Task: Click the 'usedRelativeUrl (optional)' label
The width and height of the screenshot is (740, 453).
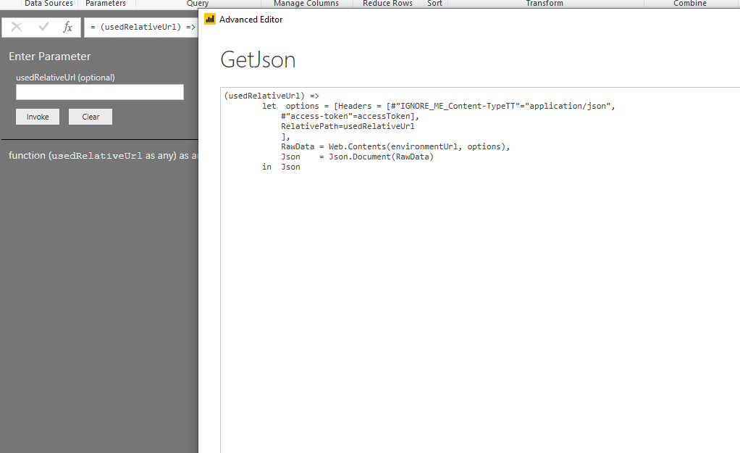Action: click(x=65, y=78)
